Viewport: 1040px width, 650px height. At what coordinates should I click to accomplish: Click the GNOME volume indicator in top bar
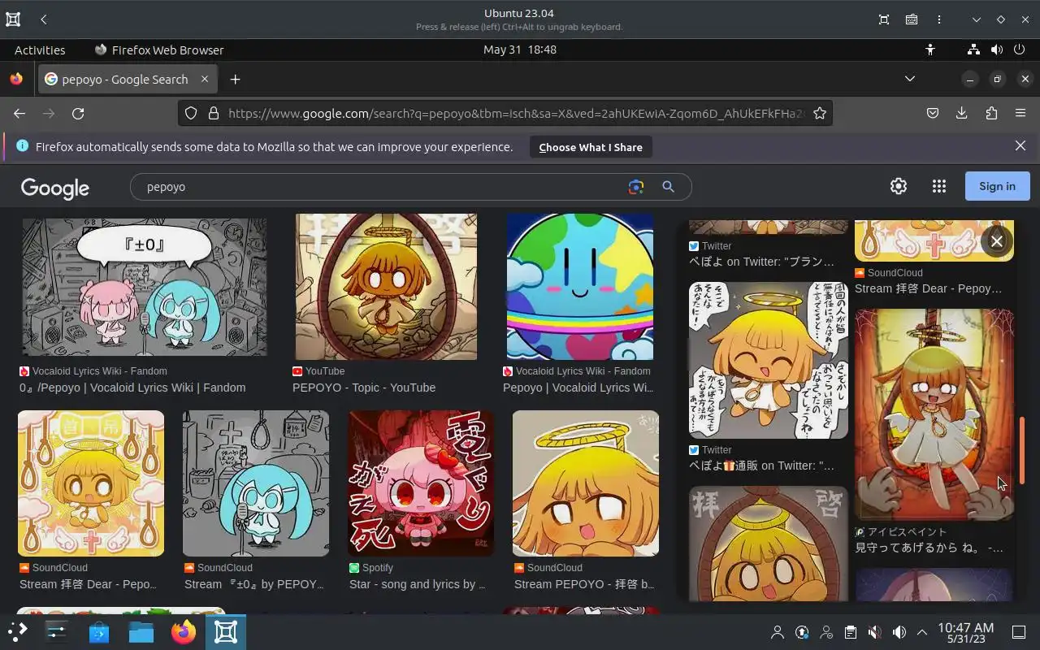click(997, 50)
